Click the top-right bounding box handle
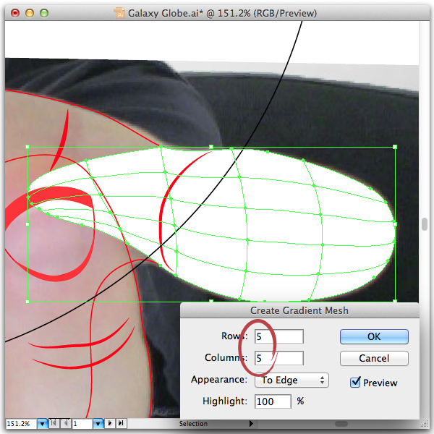Image resolution: width=434 pixels, height=434 pixels. coord(395,147)
